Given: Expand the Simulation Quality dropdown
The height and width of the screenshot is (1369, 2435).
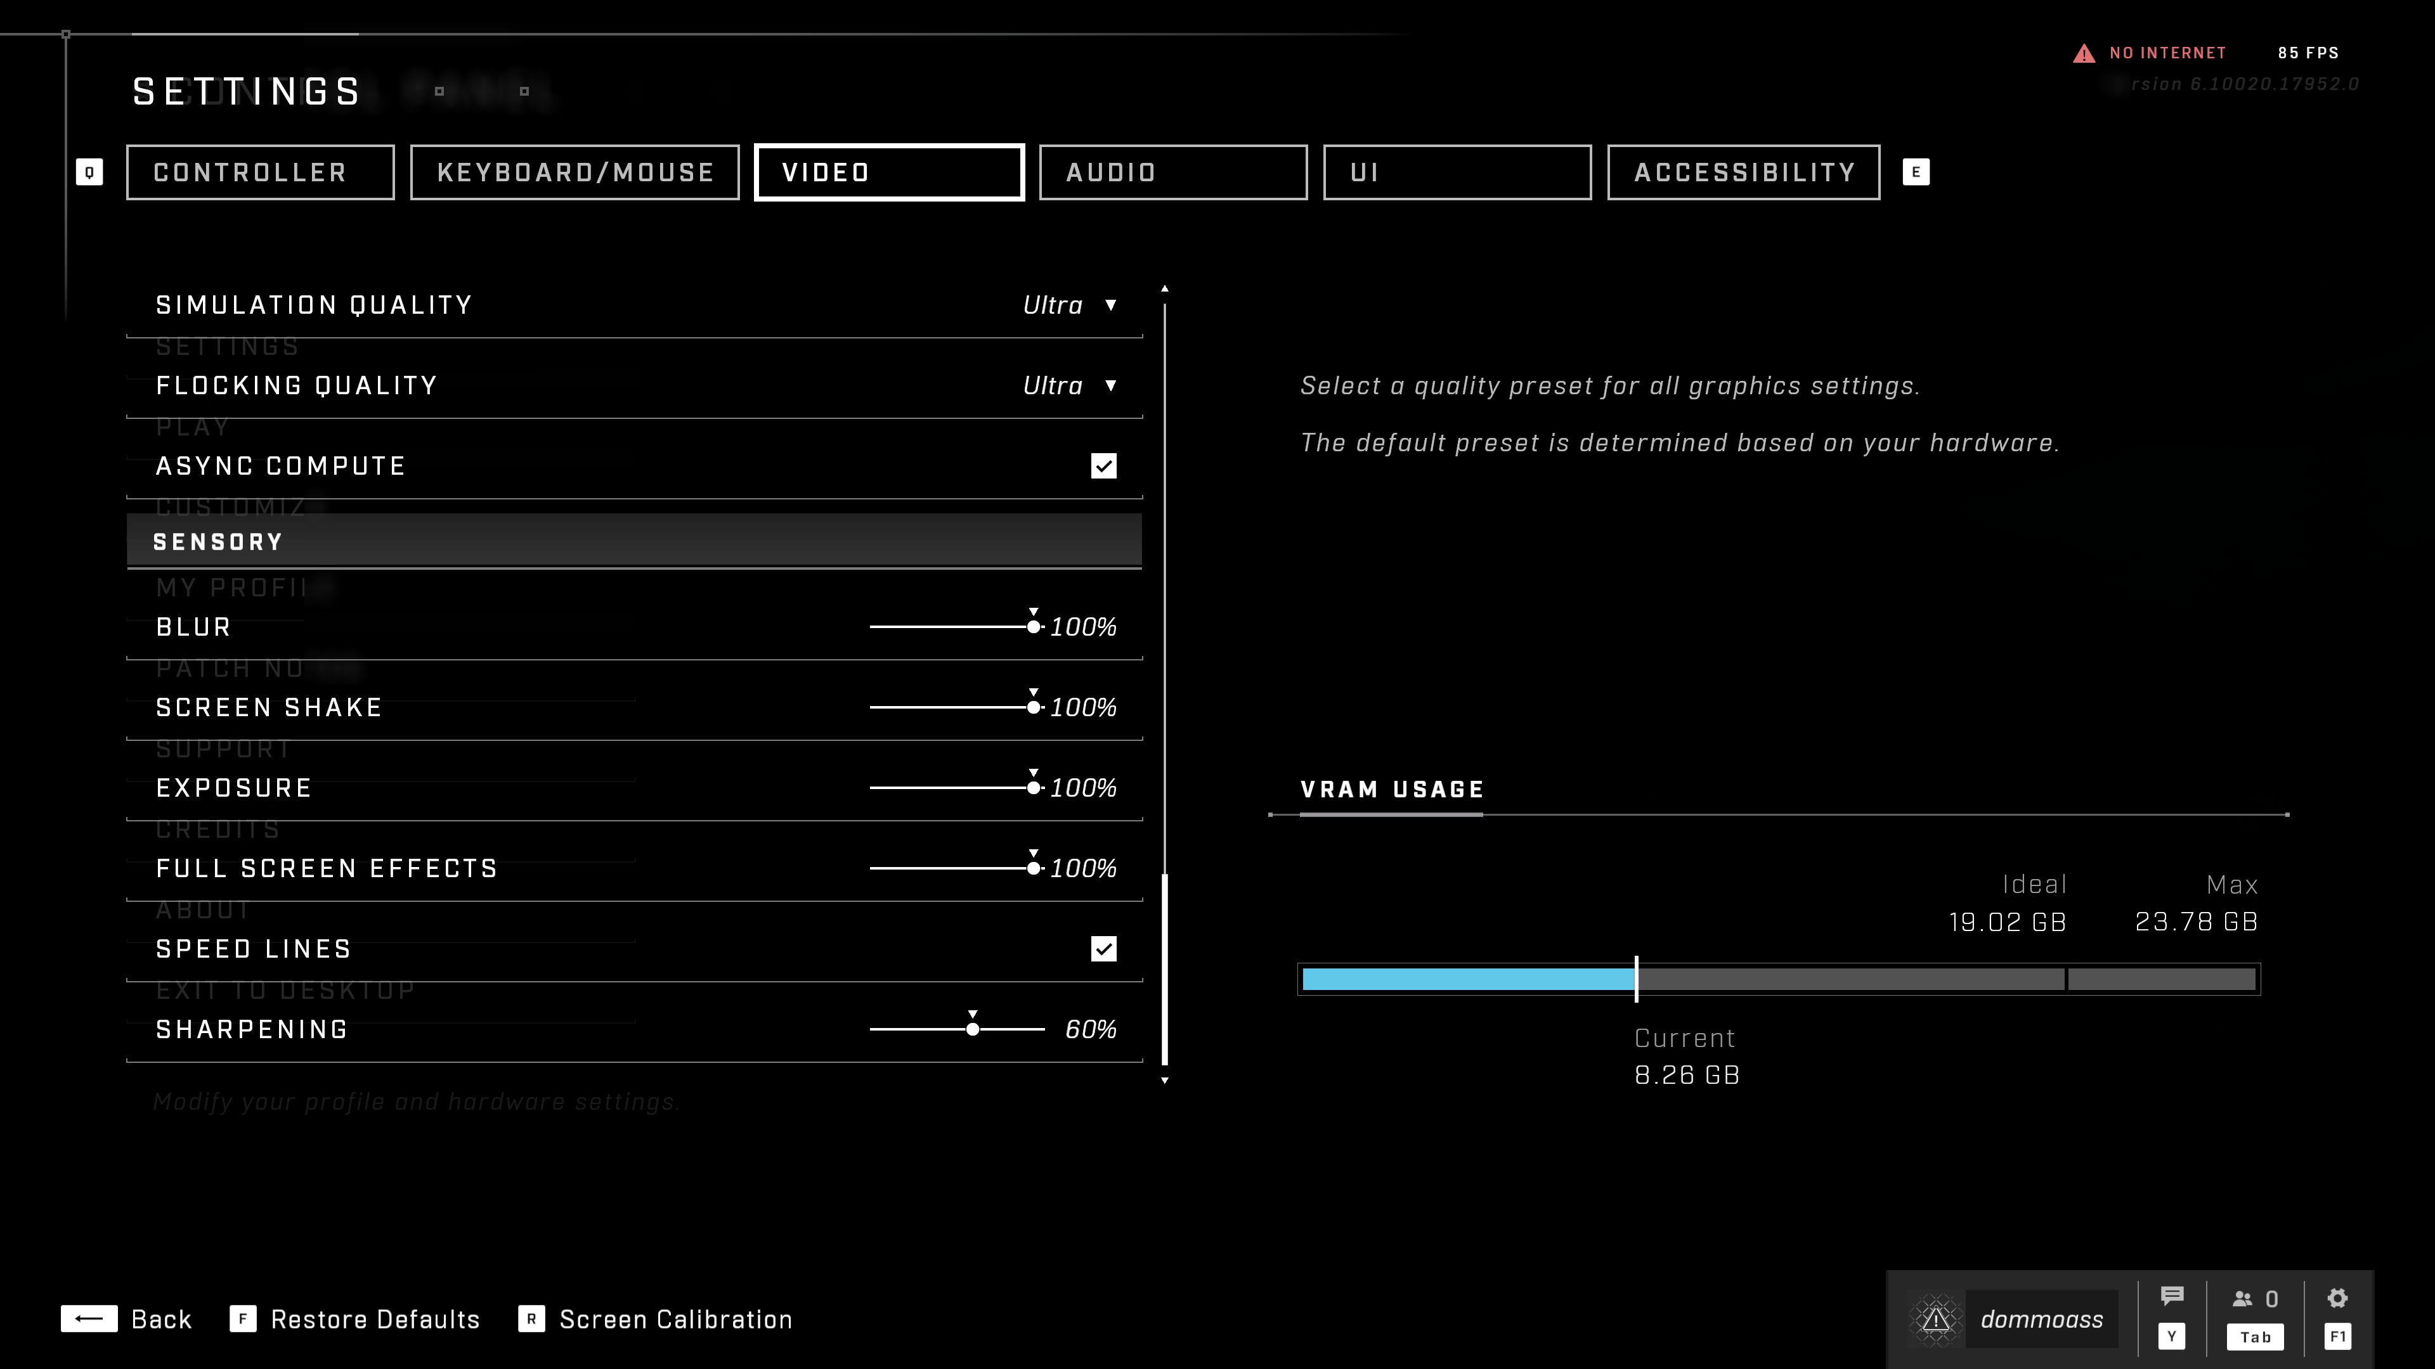Looking at the screenshot, I should 1069,305.
